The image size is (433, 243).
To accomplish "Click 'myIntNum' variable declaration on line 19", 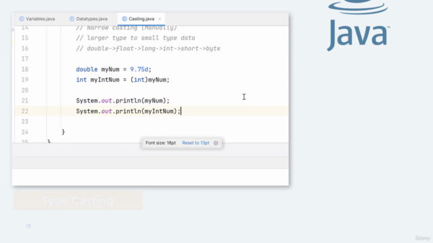I will 105,80.
